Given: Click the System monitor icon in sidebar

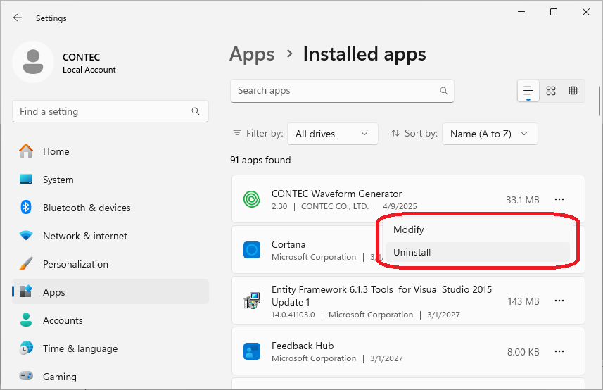Looking at the screenshot, I should pyautogui.click(x=26, y=179).
